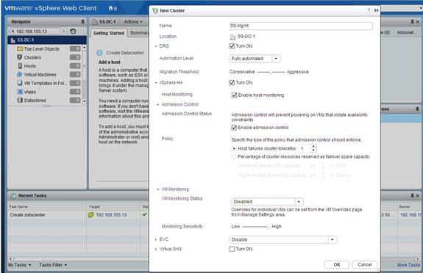
Task: Open the Navigator history clock icon
Action: pos(73,32)
